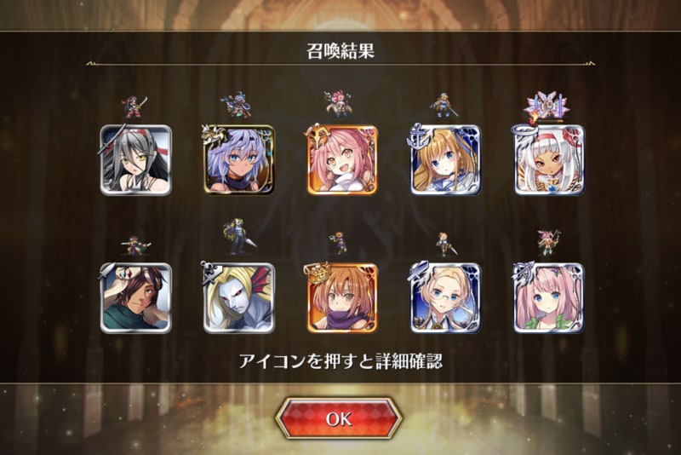Viewport: 681px width, 455px height.
Task: Select the white-haired angel-halo unit icon
Action: (549, 160)
